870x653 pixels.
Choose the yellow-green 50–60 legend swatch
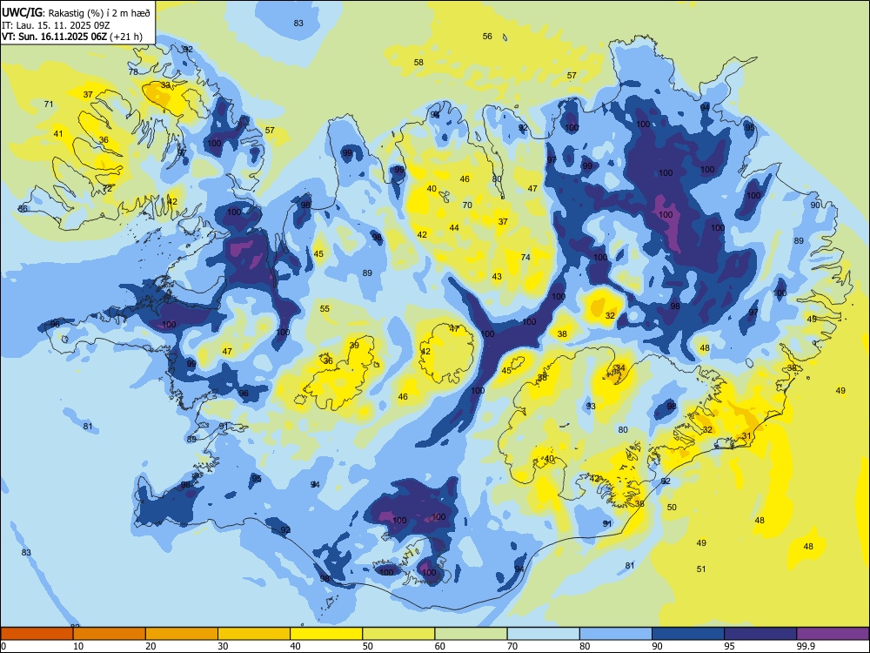(398, 634)
